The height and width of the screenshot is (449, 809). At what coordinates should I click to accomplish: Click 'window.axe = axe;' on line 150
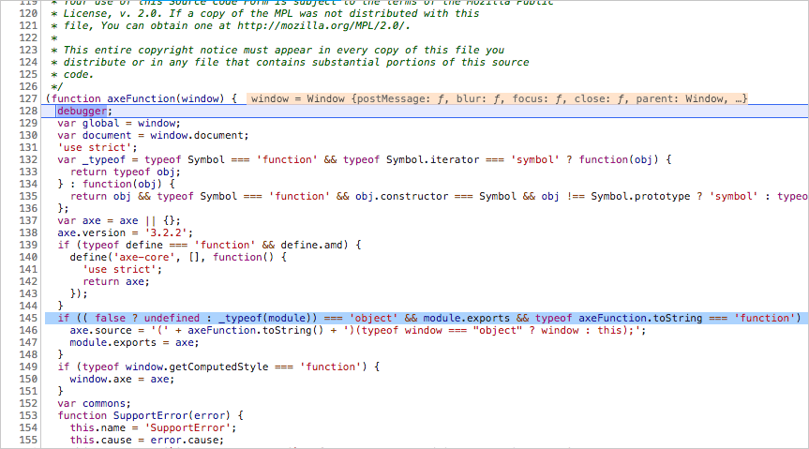point(122,380)
